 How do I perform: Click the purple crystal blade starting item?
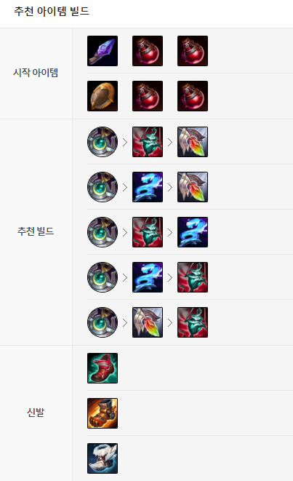point(103,51)
